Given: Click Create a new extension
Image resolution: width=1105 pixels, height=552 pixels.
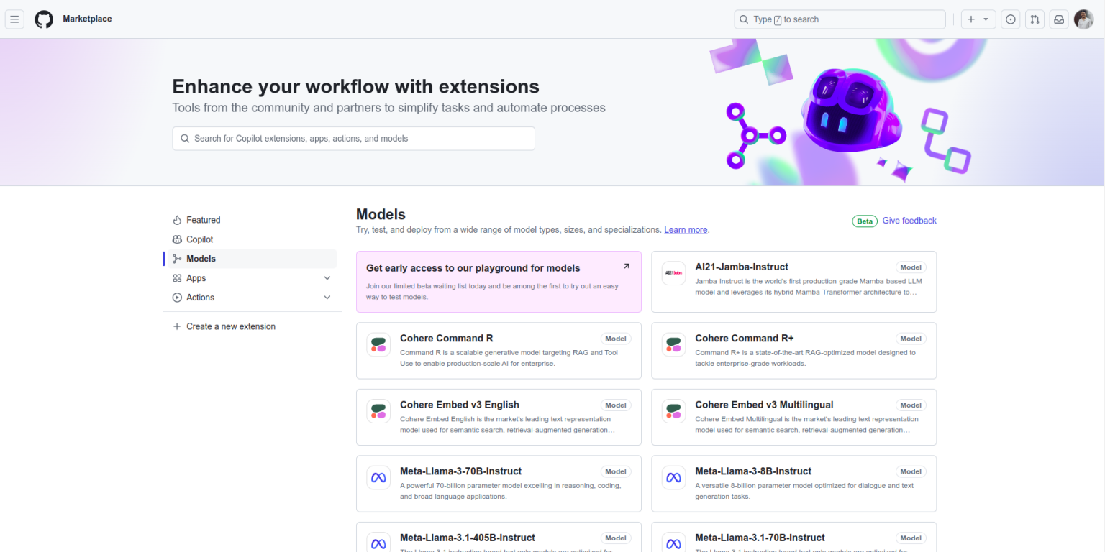Looking at the screenshot, I should click(x=231, y=326).
